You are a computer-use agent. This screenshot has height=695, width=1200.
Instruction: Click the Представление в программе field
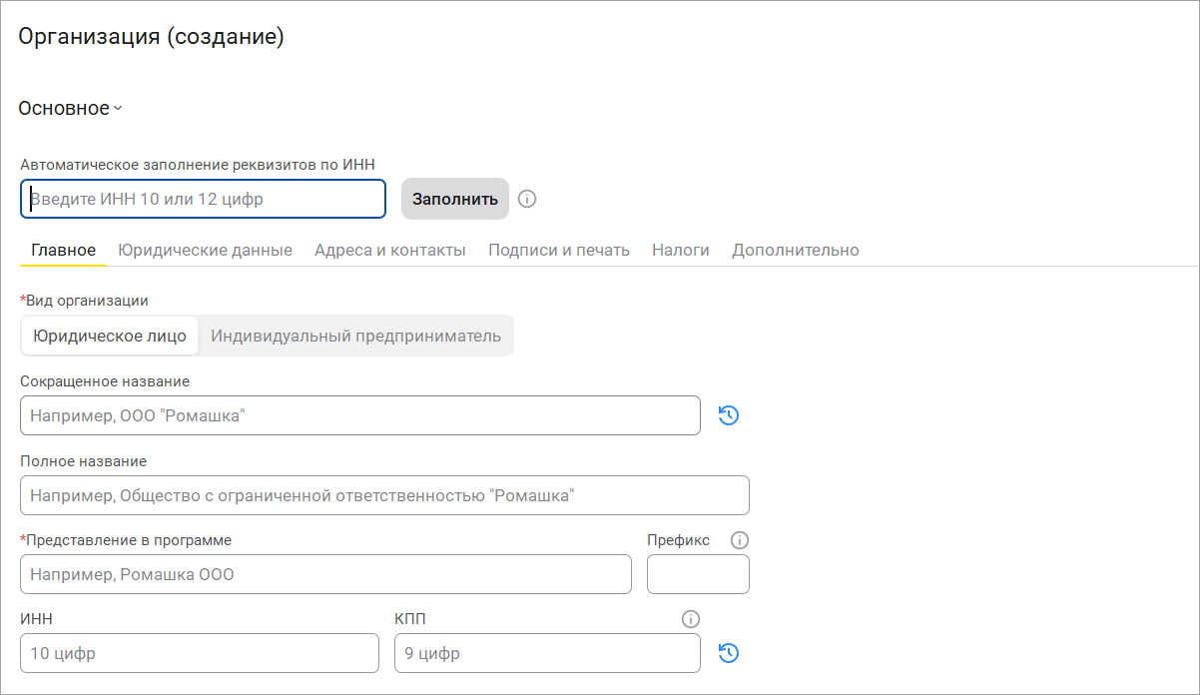325,574
